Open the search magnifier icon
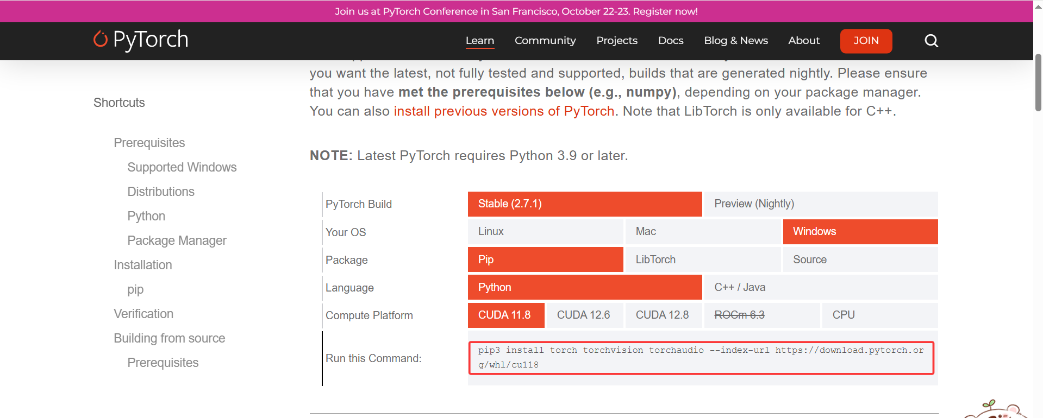The width and height of the screenshot is (1043, 418). pyautogui.click(x=931, y=41)
